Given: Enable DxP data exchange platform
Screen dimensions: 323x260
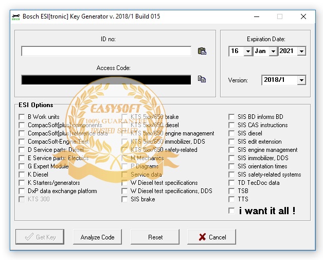Looking at the screenshot, I should pos(22,191).
